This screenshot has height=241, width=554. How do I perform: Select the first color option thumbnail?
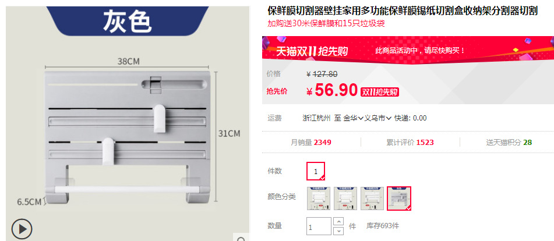coord(319,199)
